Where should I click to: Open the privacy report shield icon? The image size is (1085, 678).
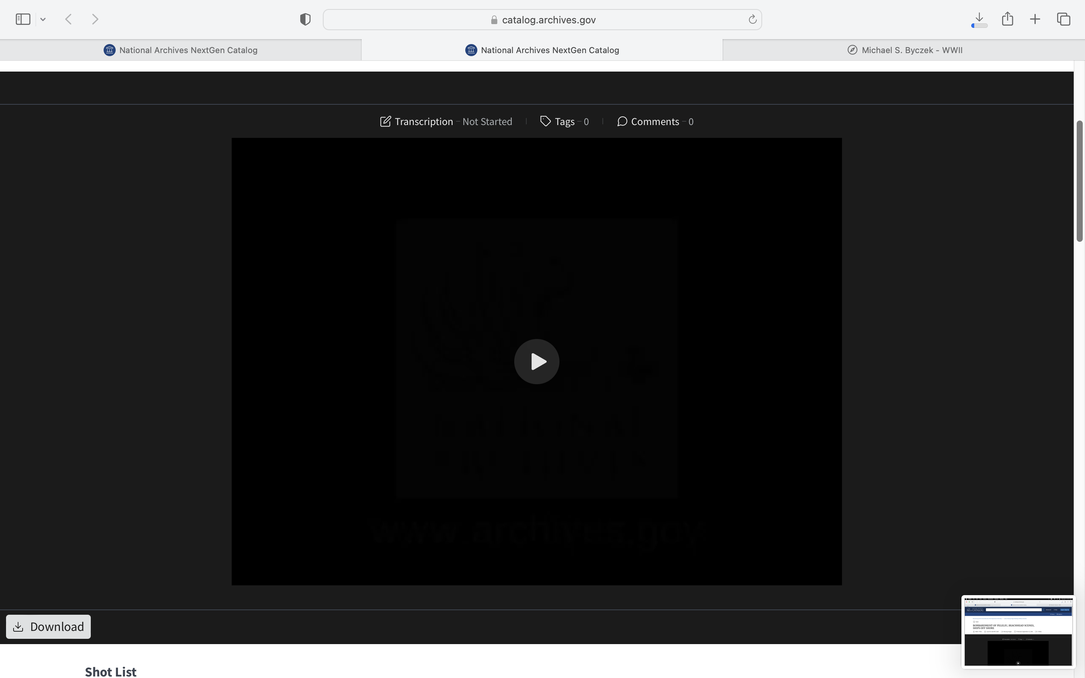tap(305, 19)
